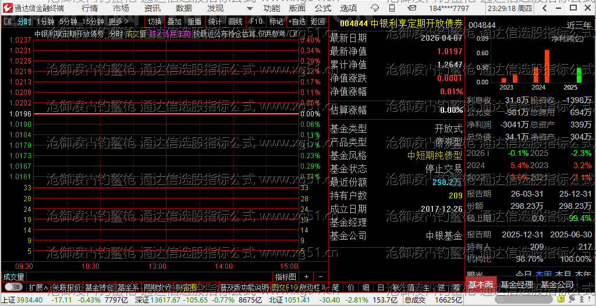
Task: Open the 功能 menu
Action: pyautogui.click(x=272, y=8)
